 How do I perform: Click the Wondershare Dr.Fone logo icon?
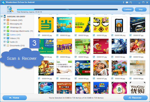3,2
